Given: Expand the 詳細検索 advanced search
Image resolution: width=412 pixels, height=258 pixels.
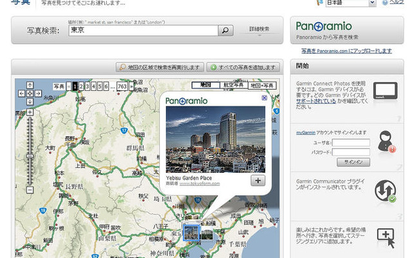Looking at the screenshot, I should pos(259,29).
